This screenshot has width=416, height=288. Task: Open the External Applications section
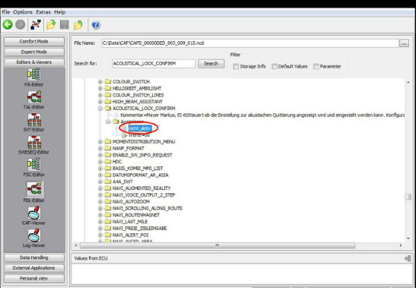pyautogui.click(x=34, y=267)
